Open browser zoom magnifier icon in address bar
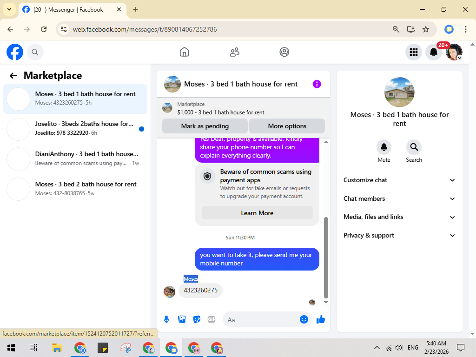476x357 pixels. pyautogui.click(x=396, y=29)
